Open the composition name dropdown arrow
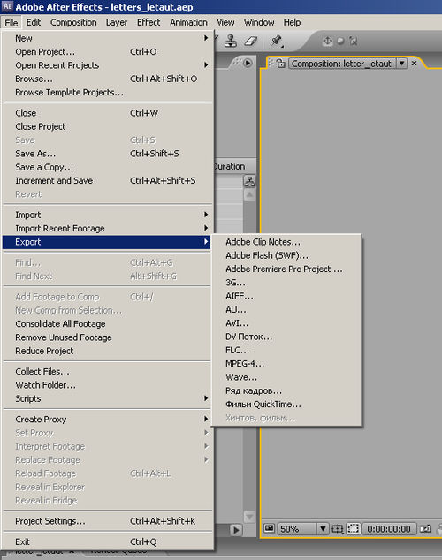 [402, 64]
